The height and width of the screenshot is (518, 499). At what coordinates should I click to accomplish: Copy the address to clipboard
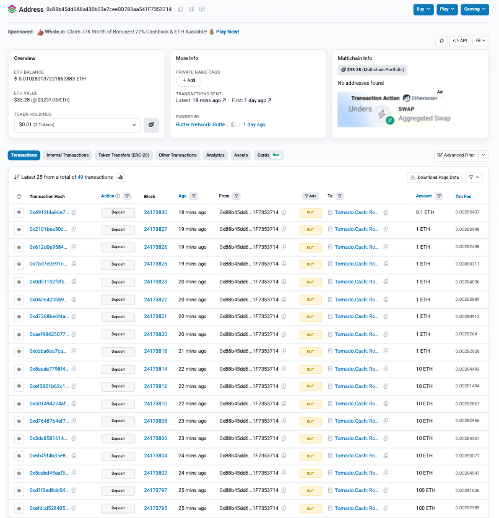coord(180,9)
